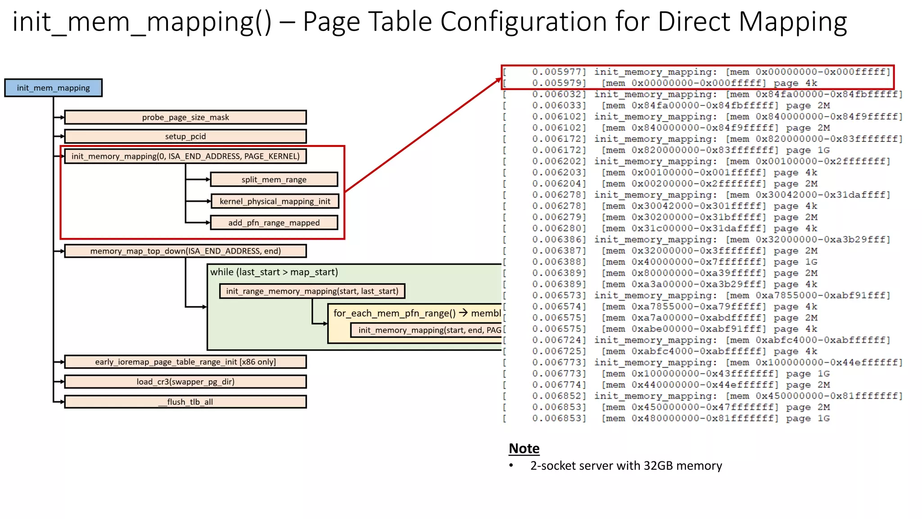The width and height of the screenshot is (922, 519).
Task: Select the init_memory_mapping(start, end, PAG box
Action: coord(429,330)
